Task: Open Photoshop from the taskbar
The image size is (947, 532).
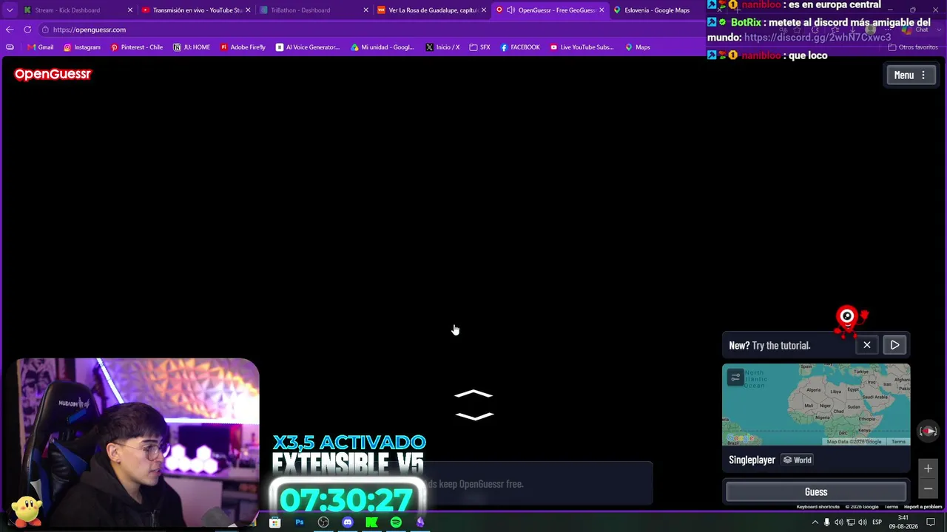Action: [300, 522]
